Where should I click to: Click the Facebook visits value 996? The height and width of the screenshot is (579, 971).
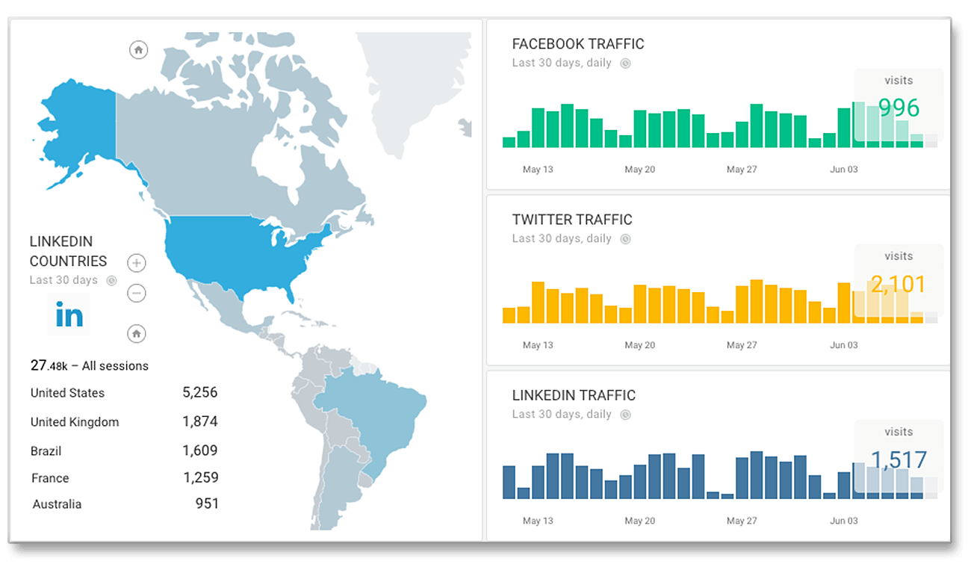click(x=899, y=108)
